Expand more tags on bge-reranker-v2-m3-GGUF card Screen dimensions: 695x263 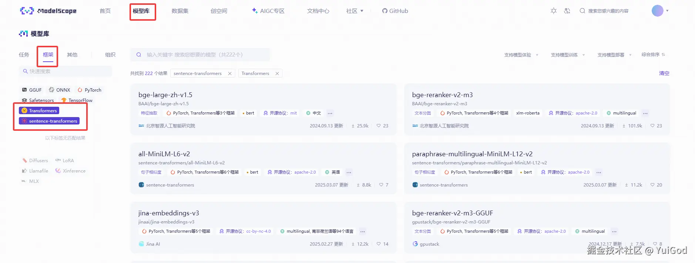pos(614,232)
